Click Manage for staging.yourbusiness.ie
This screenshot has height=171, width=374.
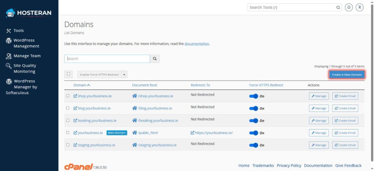pyautogui.click(x=319, y=145)
